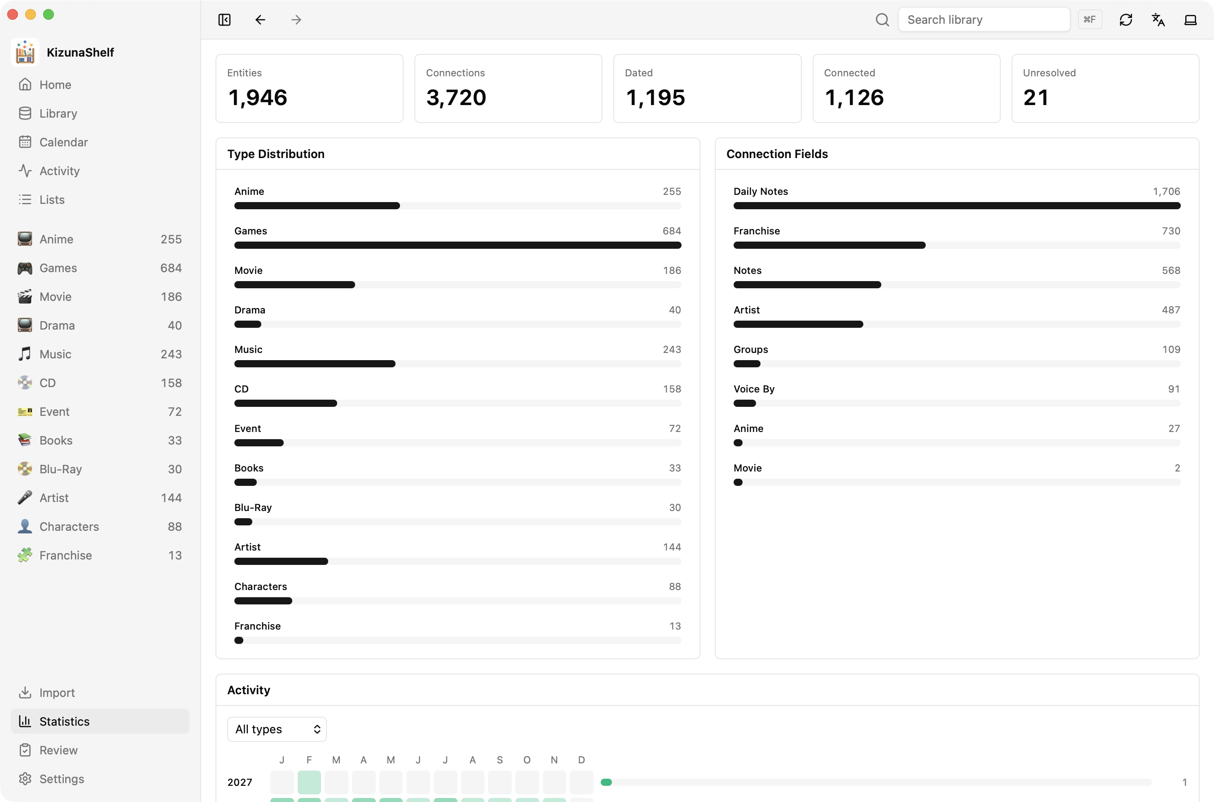Open the Activity page
1214x802 pixels.
coord(100,171)
